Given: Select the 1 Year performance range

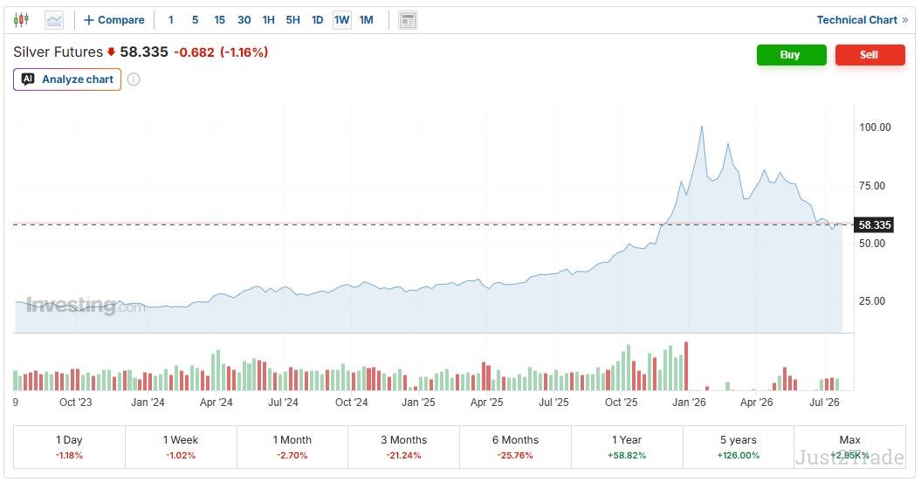Looking at the screenshot, I should pyautogui.click(x=627, y=447).
